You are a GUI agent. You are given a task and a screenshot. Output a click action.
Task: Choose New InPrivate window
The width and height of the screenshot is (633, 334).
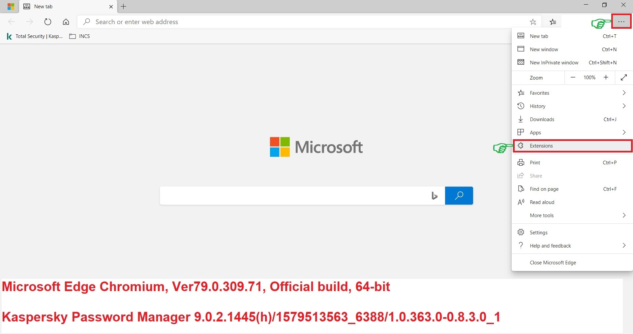(x=572, y=62)
